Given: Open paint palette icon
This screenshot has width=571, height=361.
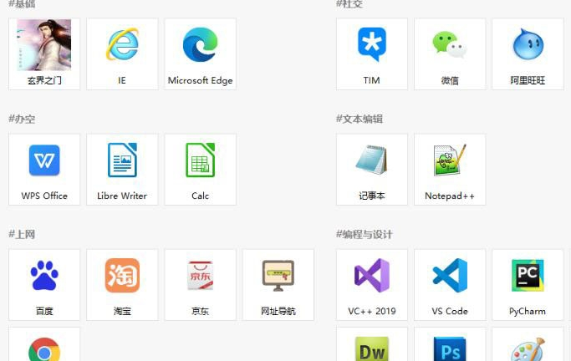Looking at the screenshot, I should click(528, 349).
